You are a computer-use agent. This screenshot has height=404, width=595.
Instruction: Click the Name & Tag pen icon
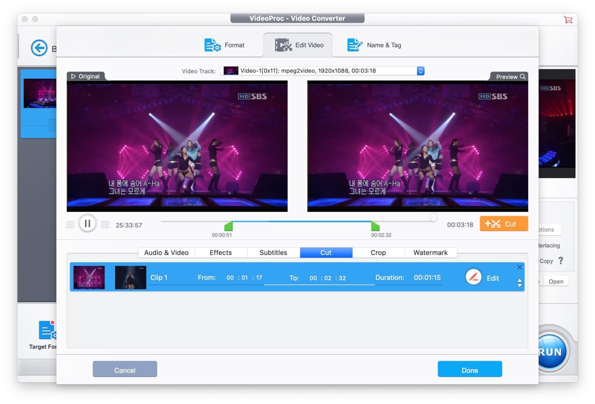pyautogui.click(x=354, y=45)
